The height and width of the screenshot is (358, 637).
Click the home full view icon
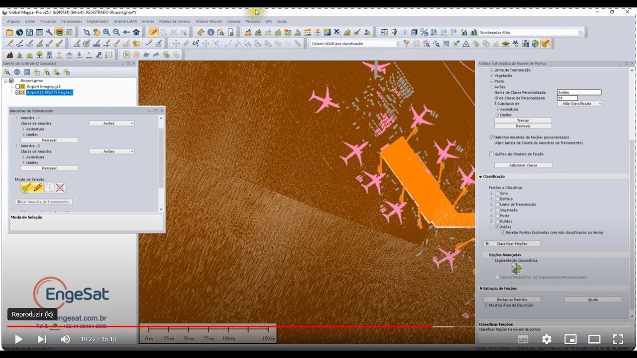pos(136,32)
